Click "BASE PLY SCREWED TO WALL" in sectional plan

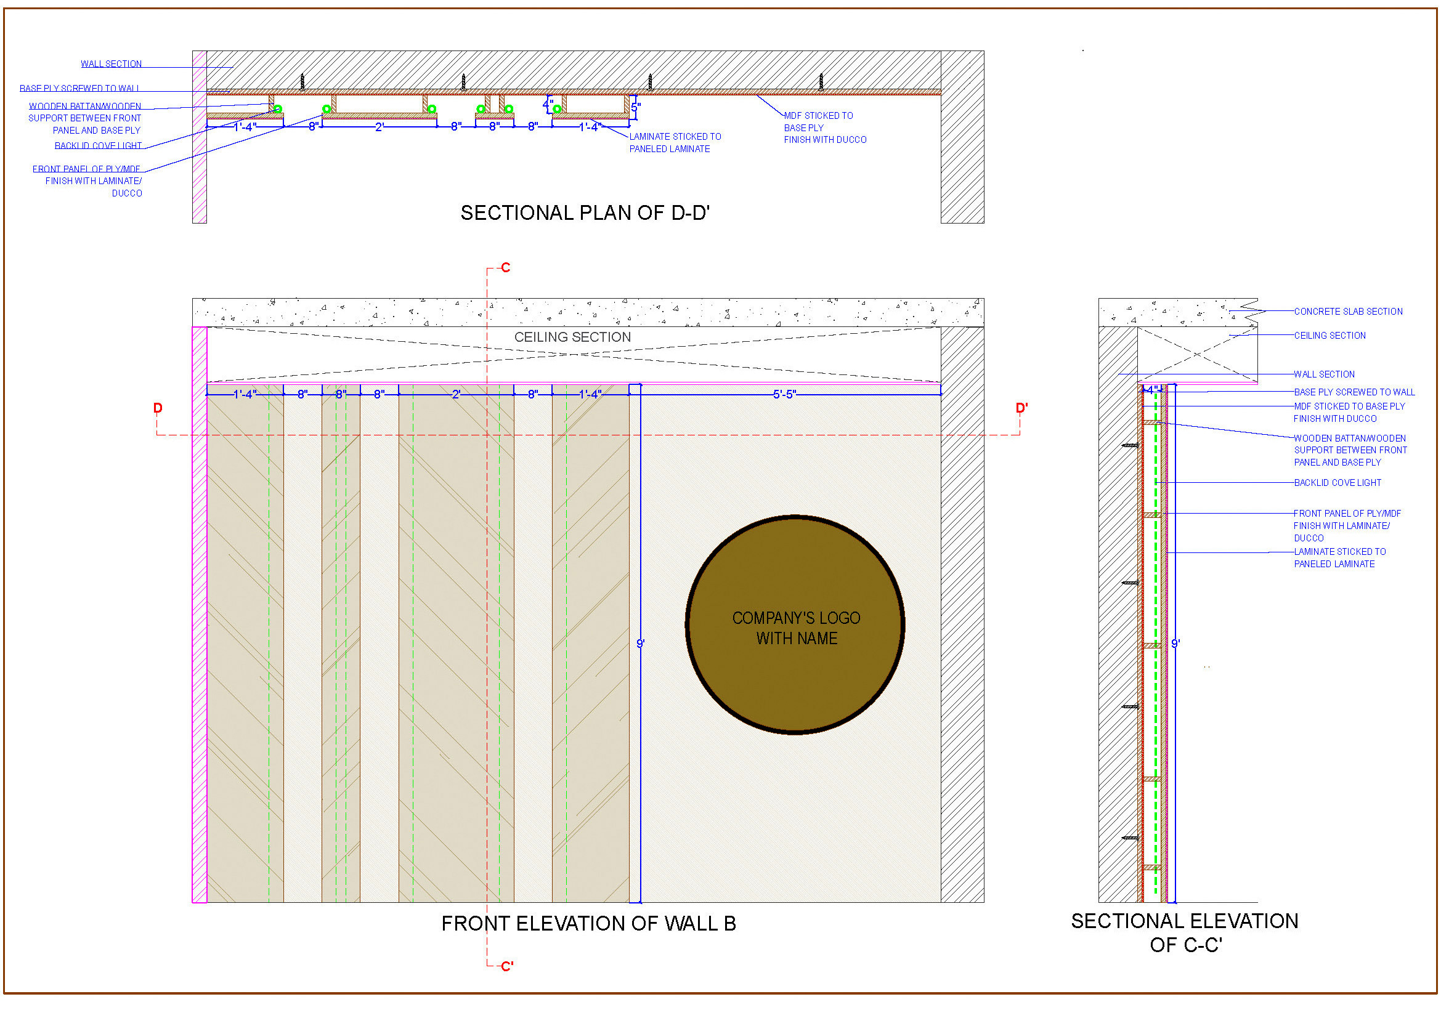[79, 89]
